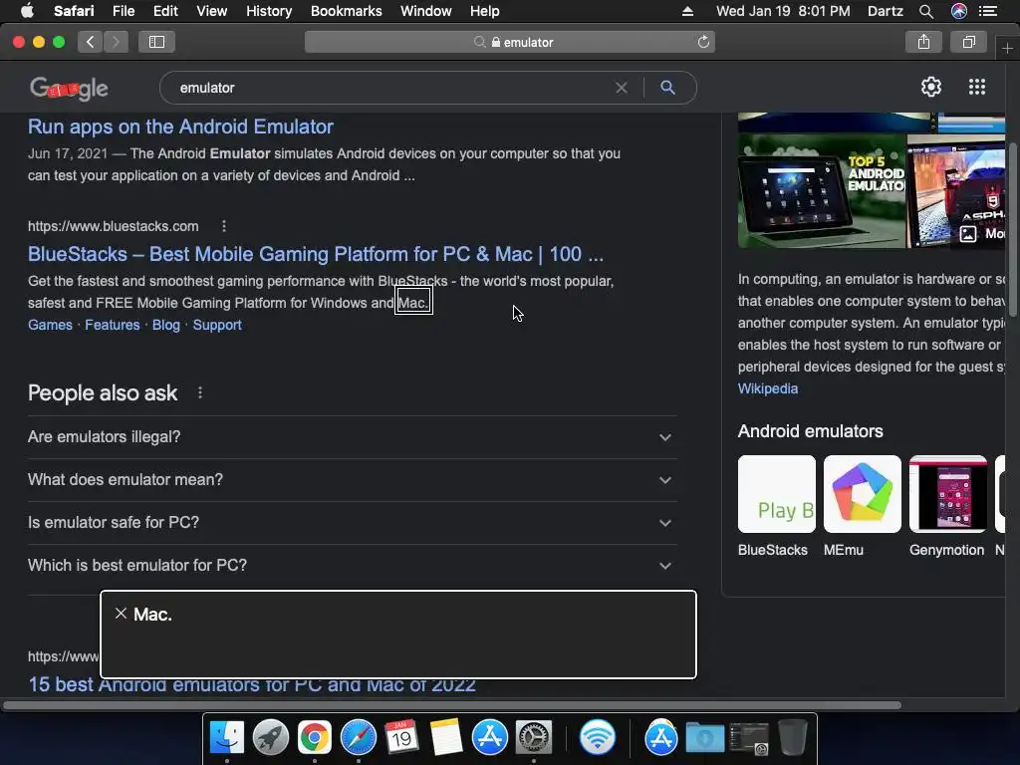Click the Dartz user name in menu bar

click(x=885, y=11)
